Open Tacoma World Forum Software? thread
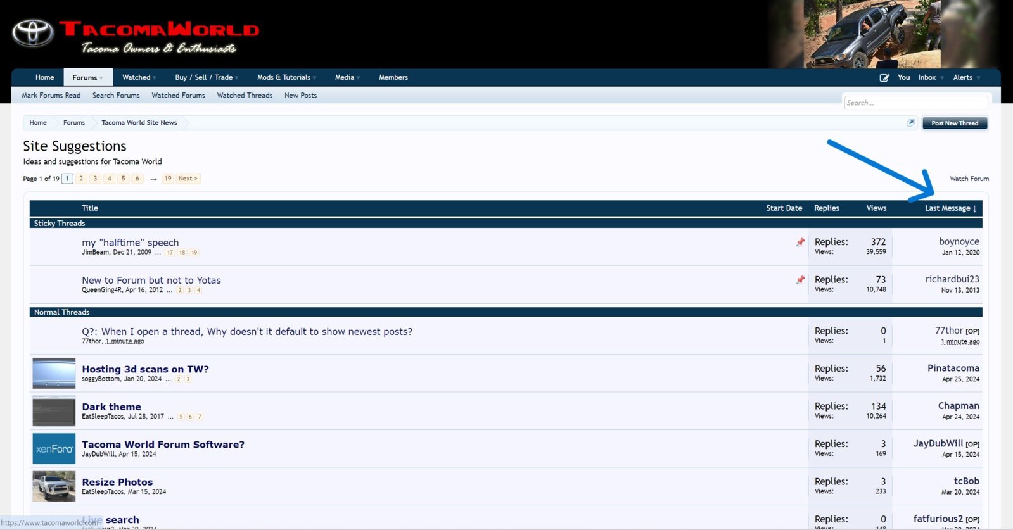Image resolution: width=1013 pixels, height=530 pixels. point(163,445)
